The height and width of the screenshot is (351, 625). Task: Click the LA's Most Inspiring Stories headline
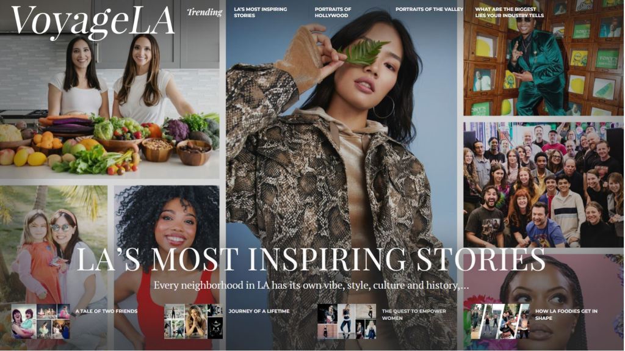(311, 260)
